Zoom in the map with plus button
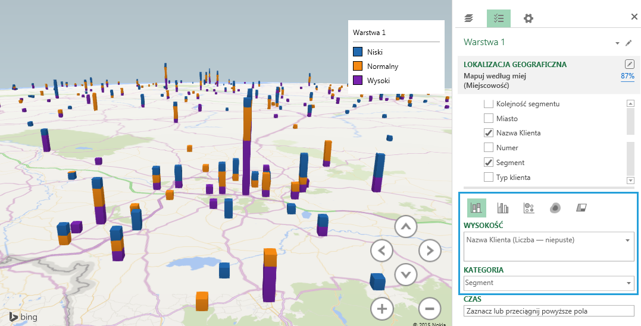 tap(382, 309)
